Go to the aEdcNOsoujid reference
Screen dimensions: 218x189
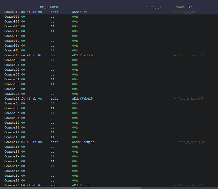[83, 142]
